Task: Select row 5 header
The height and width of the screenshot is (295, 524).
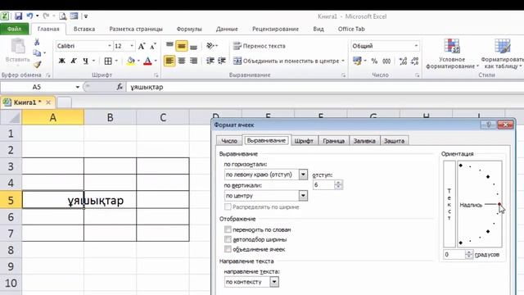Action: [11, 200]
